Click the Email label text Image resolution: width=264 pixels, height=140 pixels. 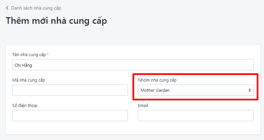point(143,105)
